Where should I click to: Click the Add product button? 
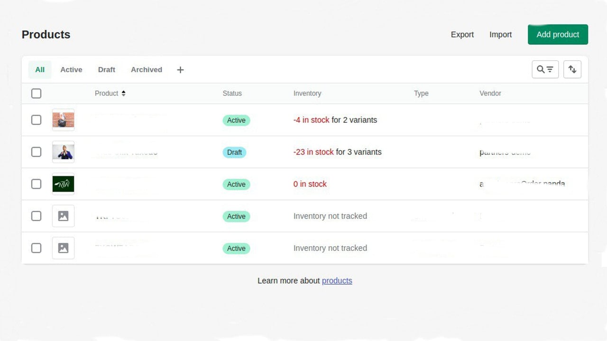(x=558, y=35)
